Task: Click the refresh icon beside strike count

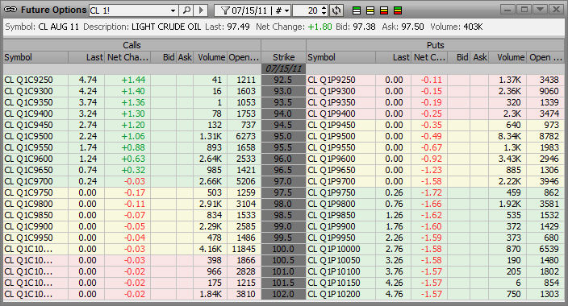Action: (336, 10)
